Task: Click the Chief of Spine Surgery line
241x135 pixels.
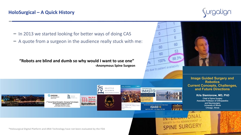Action: click(x=212, y=98)
